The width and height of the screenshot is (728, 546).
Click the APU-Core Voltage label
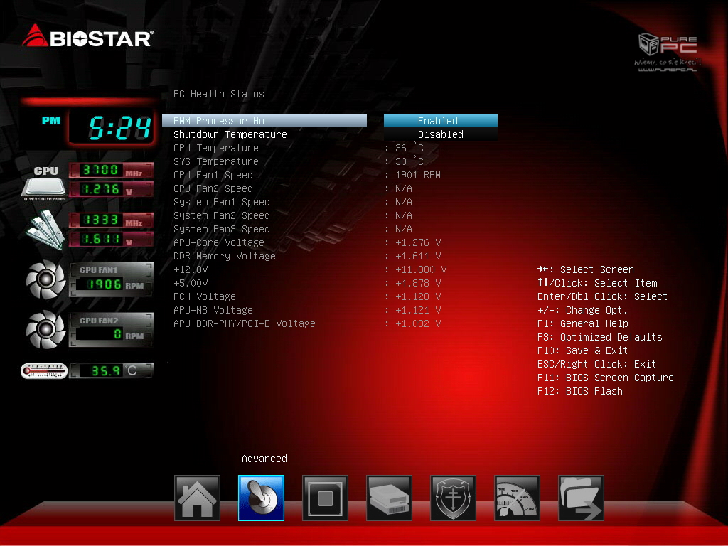[219, 242]
